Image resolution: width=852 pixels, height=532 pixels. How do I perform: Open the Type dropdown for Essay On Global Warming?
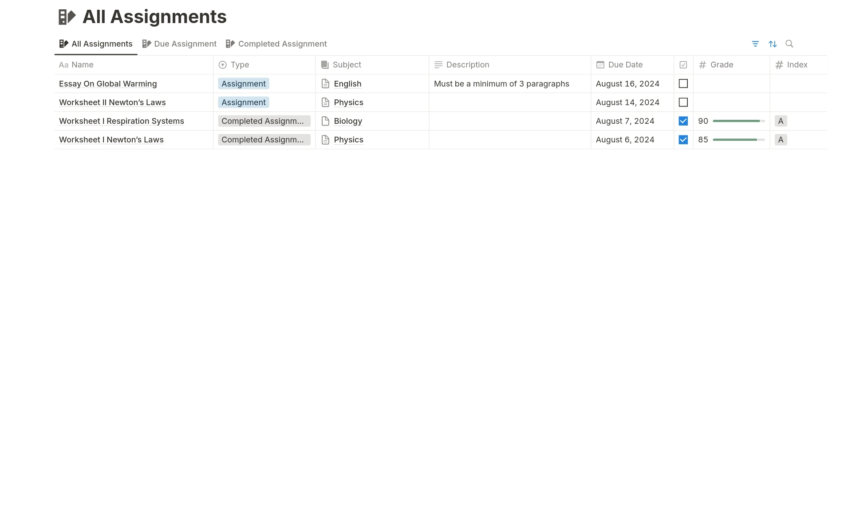243,83
